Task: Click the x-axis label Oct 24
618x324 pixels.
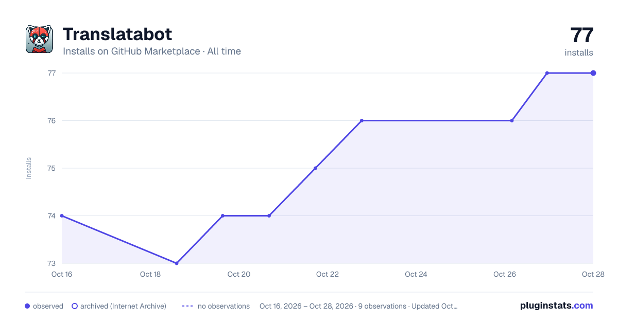Action: click(x=416, y=274)
